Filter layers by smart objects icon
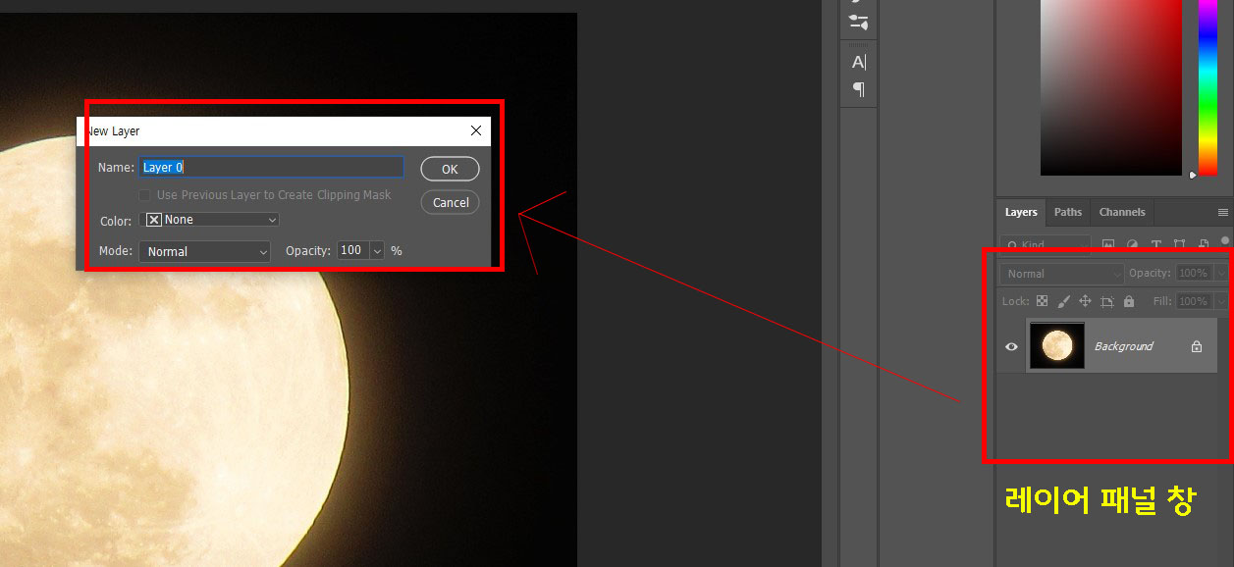 click(1203, 244)
